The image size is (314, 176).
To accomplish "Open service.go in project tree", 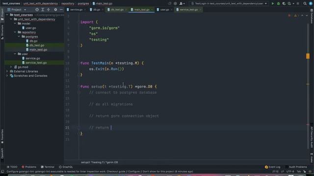I will [33, 58].
